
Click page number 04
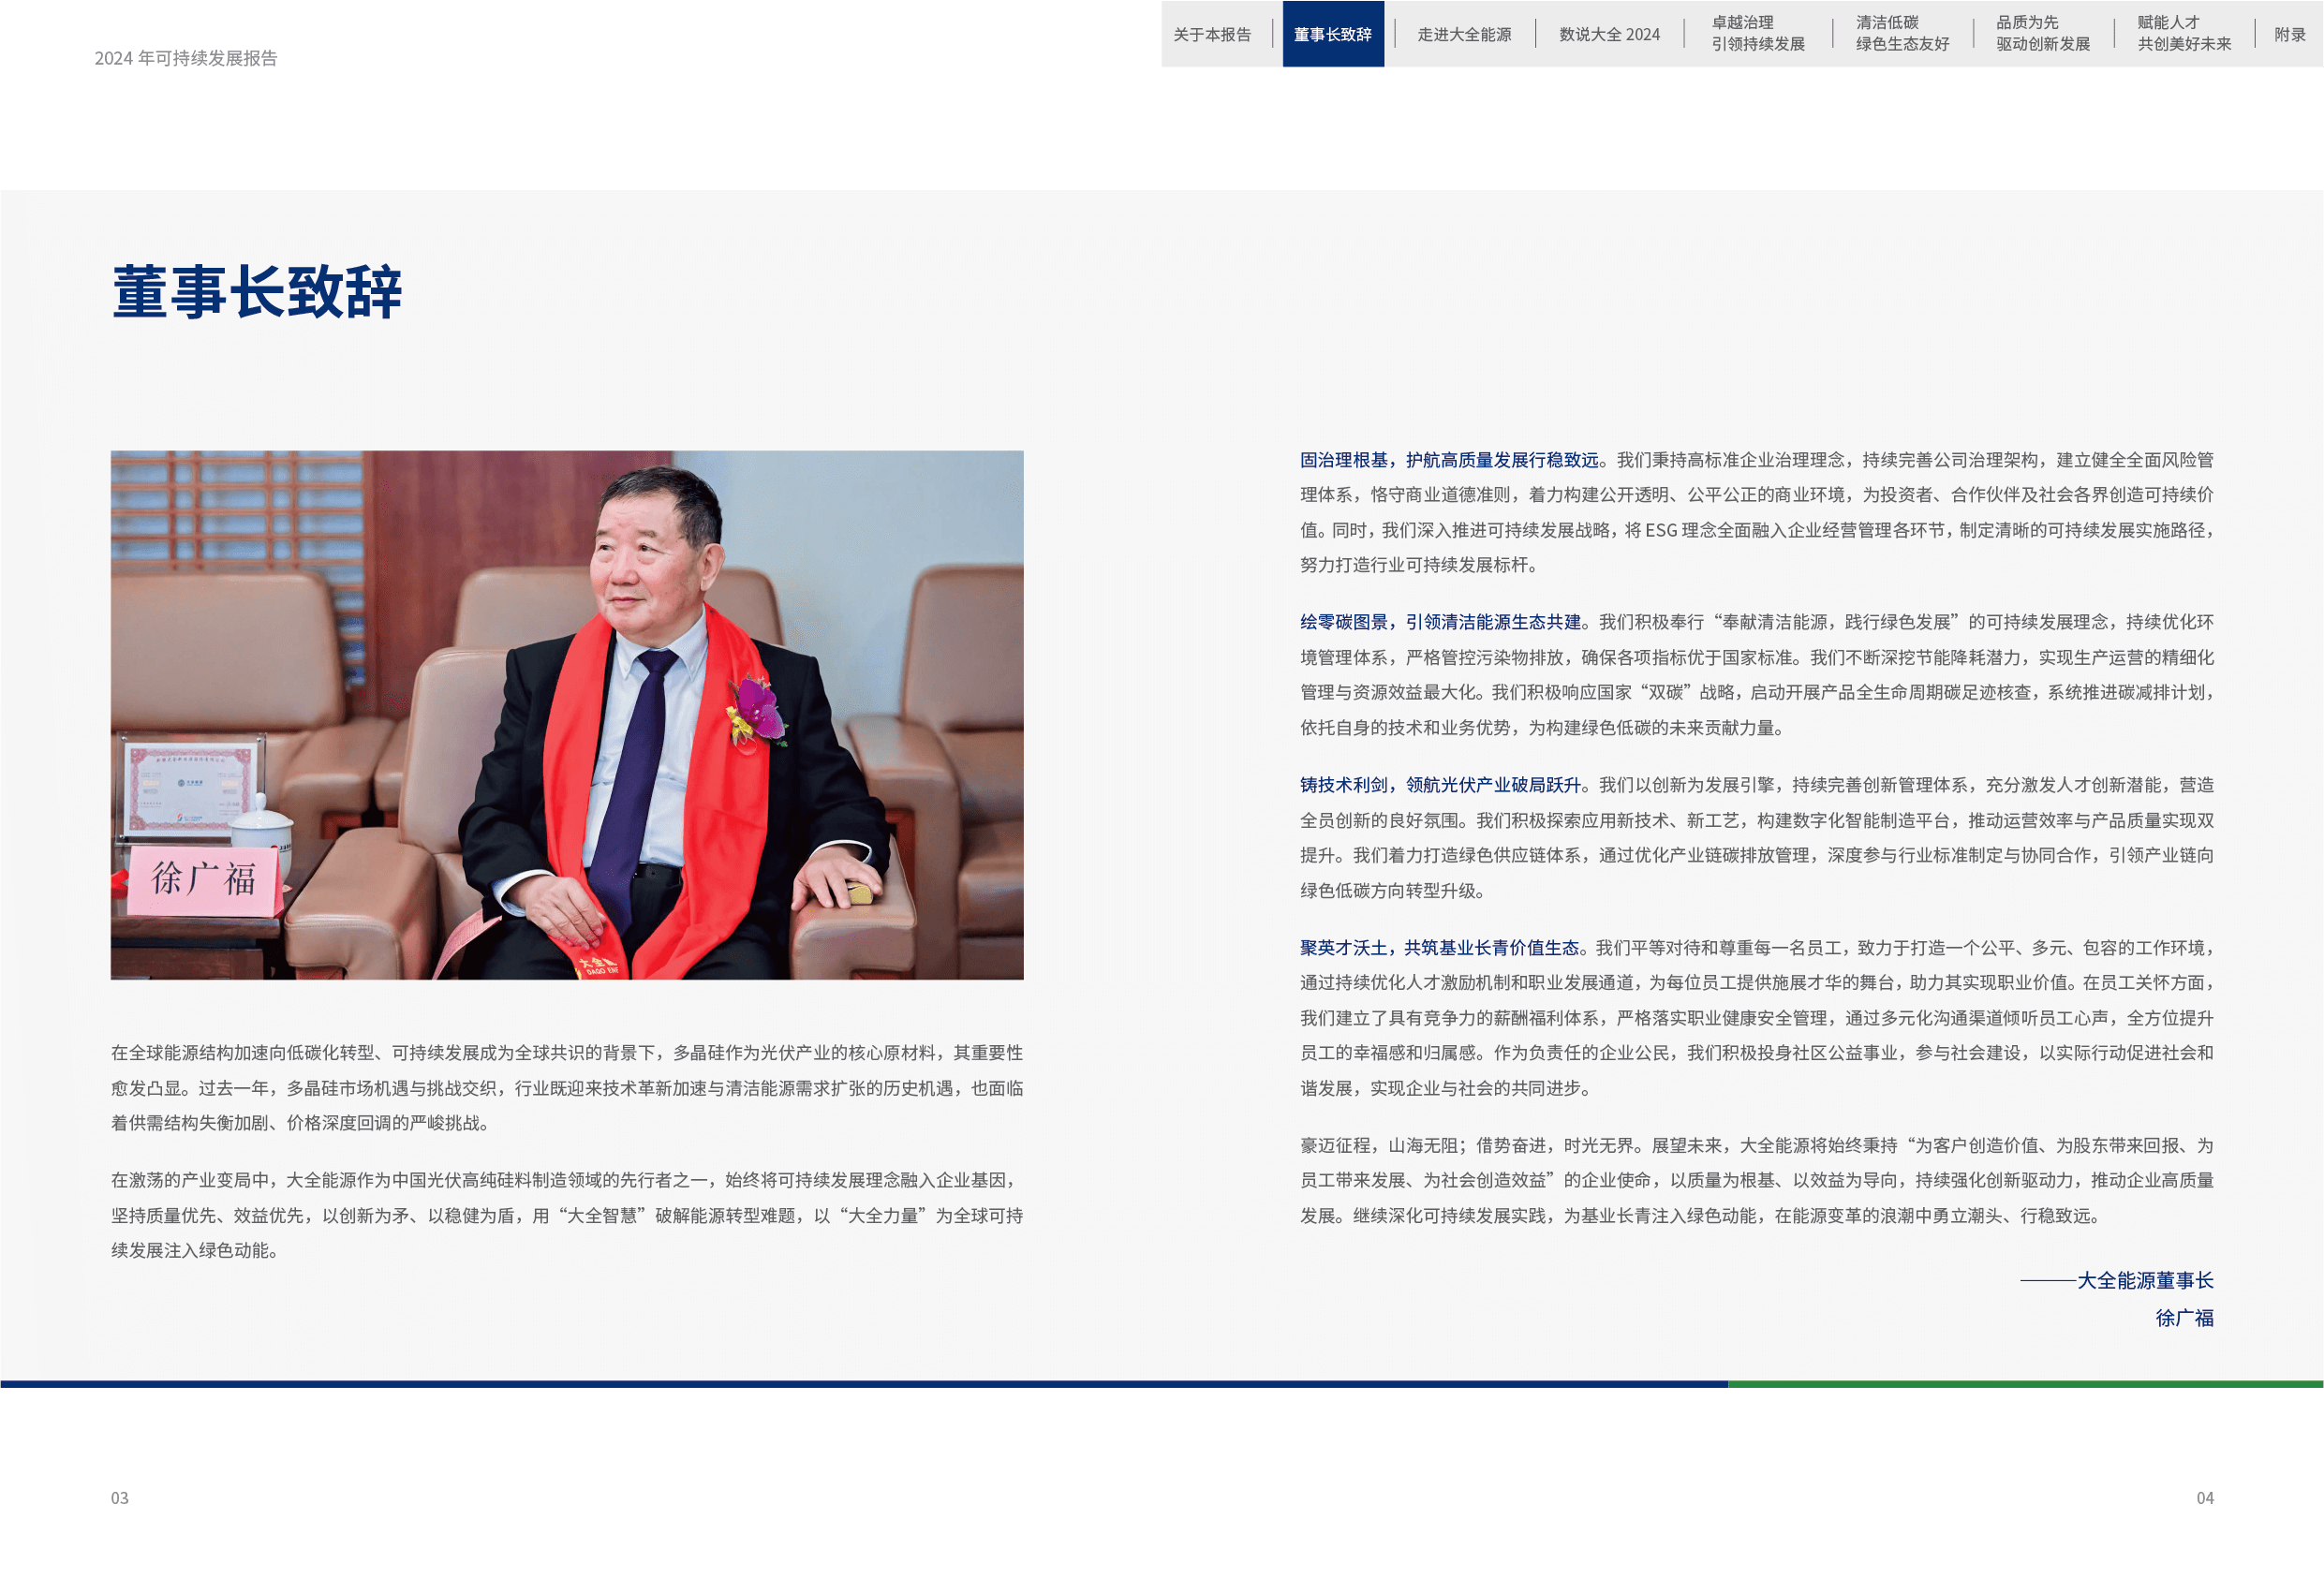point(2204,1497)
